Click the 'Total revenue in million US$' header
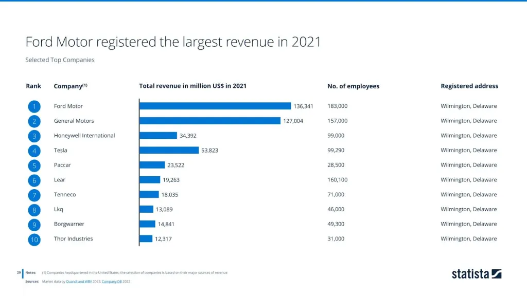527x296 pixels. pos(192,86)
